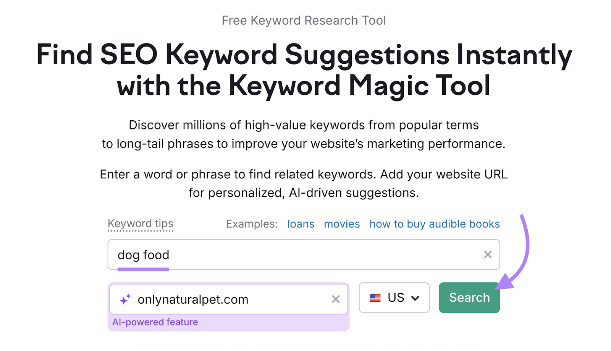Select the dog food search field text area
This screenshot has width=611, height=351.
point(267,254)
